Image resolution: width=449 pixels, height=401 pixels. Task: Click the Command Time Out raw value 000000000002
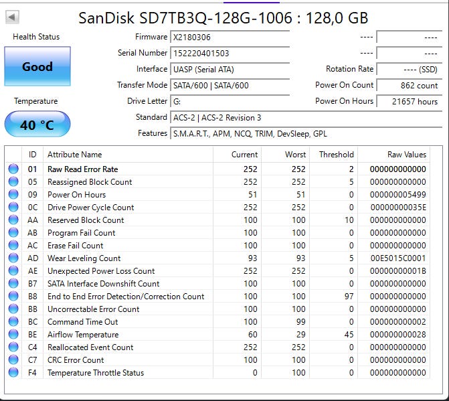pos(397,321)
